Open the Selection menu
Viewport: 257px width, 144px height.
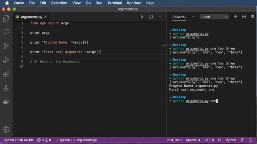(59, 3)
